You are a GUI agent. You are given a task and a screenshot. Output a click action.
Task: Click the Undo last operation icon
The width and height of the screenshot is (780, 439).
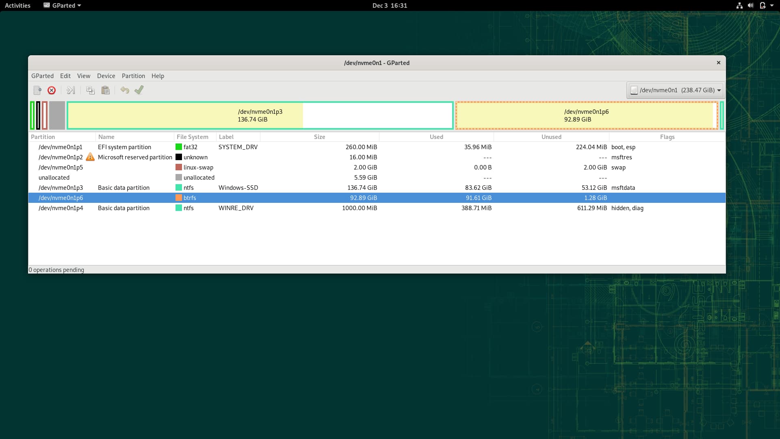(x=125, y=90)
